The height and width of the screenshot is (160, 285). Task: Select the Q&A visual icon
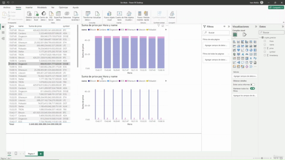click(242, 63)
